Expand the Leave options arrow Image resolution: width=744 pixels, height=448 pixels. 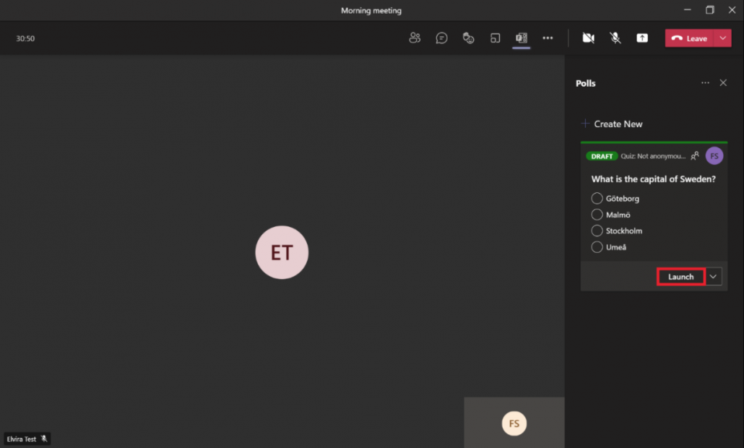722,38
